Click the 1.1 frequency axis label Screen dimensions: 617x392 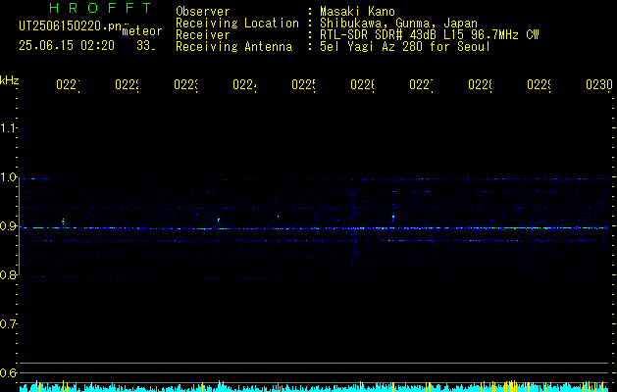coord(8,127)
